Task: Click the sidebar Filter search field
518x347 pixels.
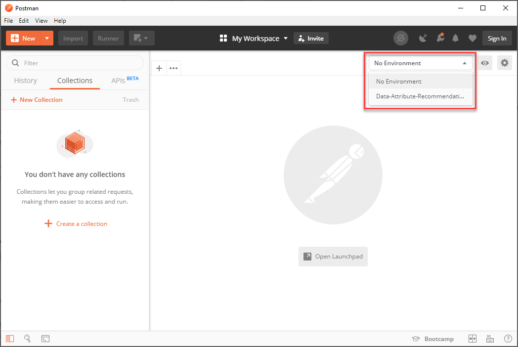Action: (75, 63)
